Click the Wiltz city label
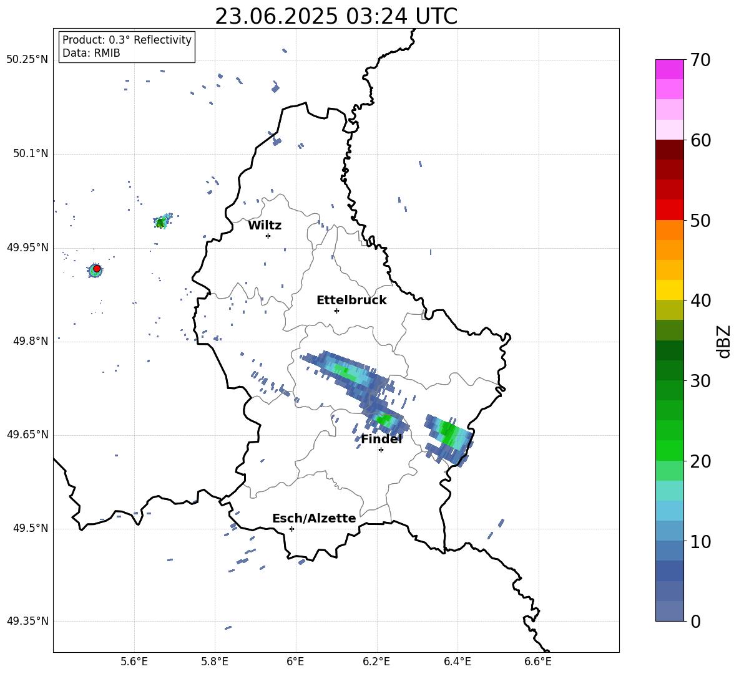Image resolution: width=739 pixels, height=674 pixels. (265, 226)
